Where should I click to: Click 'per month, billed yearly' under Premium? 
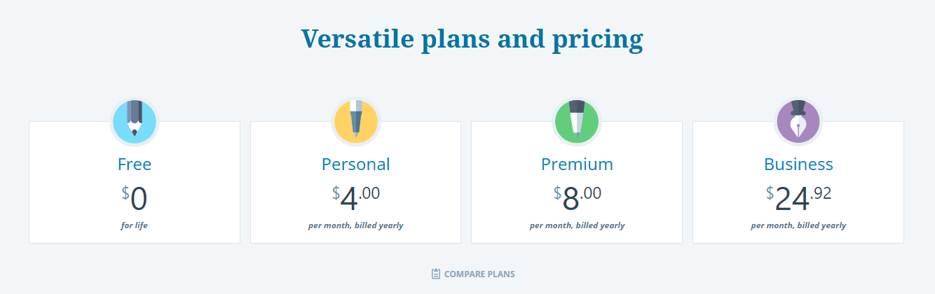(x=577, y=225)
